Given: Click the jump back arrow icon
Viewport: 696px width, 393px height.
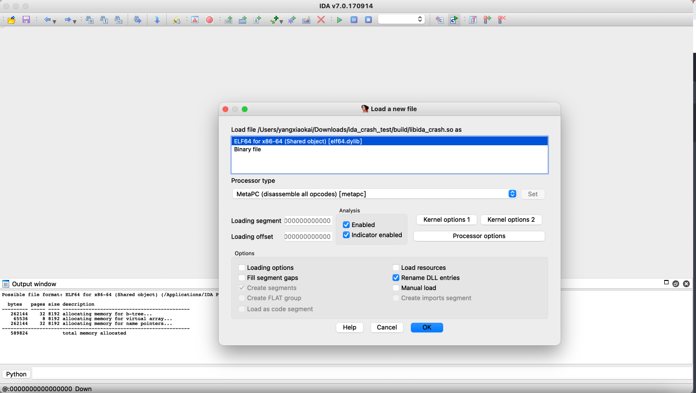Looking at the screenshot, I should click(x=47, y=20).
